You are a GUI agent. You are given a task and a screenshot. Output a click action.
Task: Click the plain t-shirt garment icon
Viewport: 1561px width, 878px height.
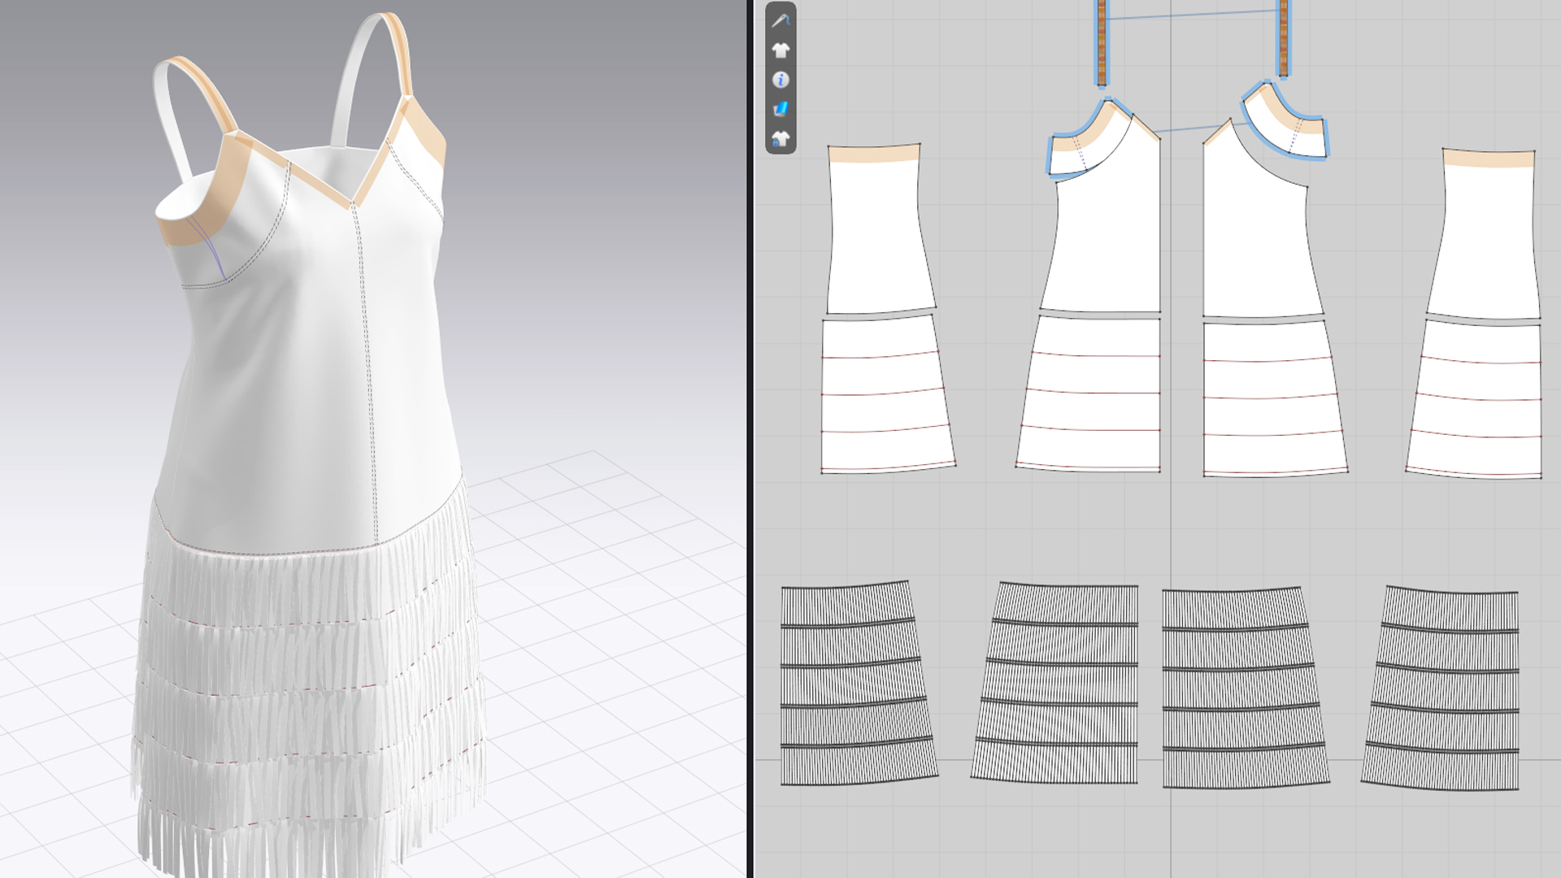click(780, 50)
